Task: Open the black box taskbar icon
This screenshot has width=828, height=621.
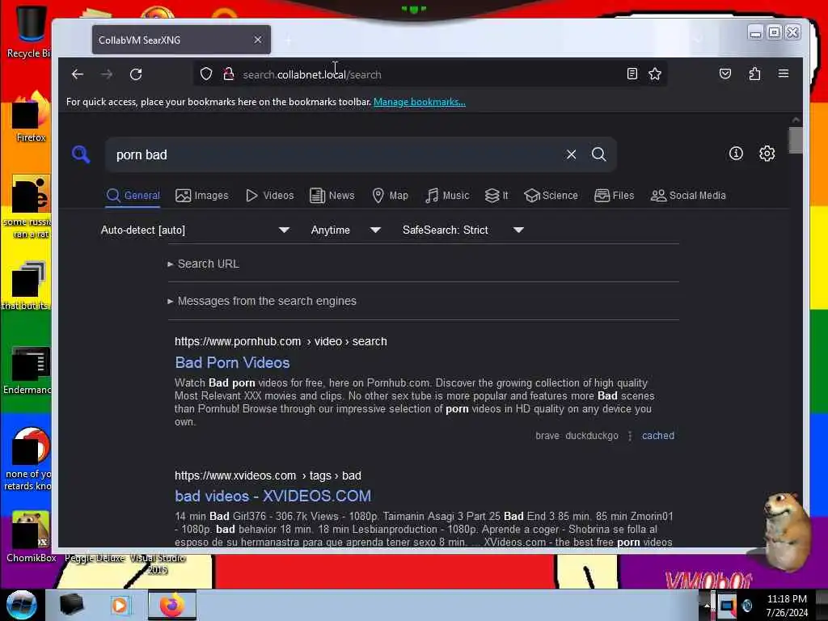Action: [x=71, y=605]
